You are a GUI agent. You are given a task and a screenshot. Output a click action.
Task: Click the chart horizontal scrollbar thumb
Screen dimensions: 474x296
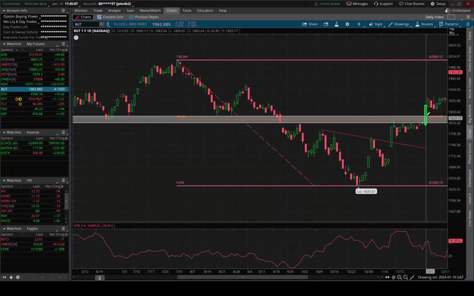click(x=242, y=277)
